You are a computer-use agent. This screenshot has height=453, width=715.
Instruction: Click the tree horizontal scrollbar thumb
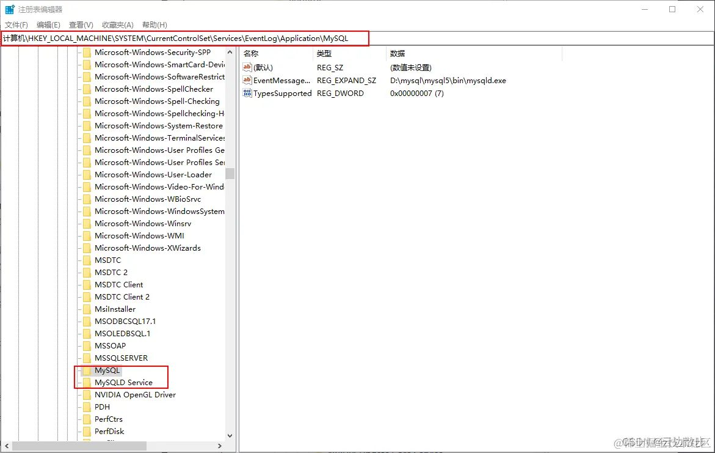click(x=79, y=446)
